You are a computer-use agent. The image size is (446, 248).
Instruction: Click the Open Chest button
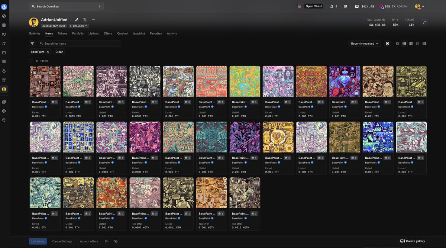[x=314, y=6]
